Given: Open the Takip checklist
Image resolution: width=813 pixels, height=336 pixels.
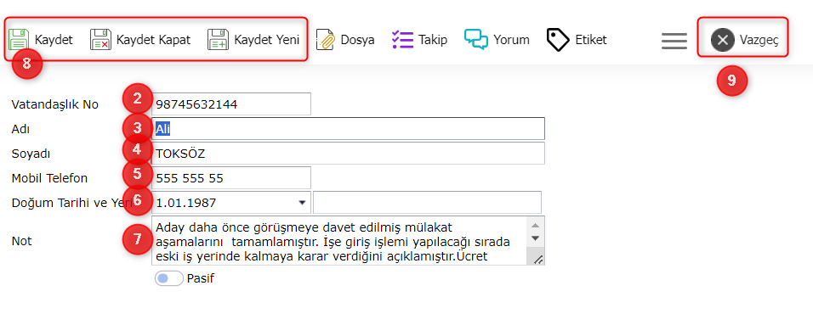Looking at the screenshot, I should click(419, 39).
